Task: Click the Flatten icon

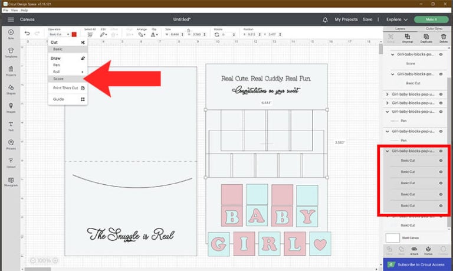Action: [x=428, y=250]
